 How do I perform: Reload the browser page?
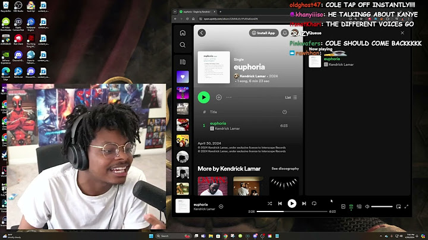(187, 19)
